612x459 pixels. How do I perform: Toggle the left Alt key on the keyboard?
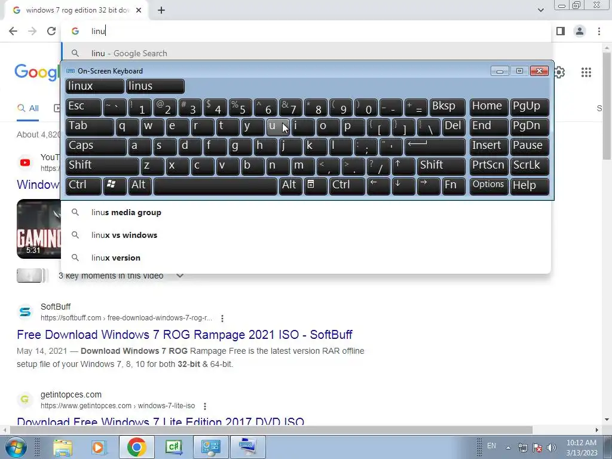(x=140, y=186)
